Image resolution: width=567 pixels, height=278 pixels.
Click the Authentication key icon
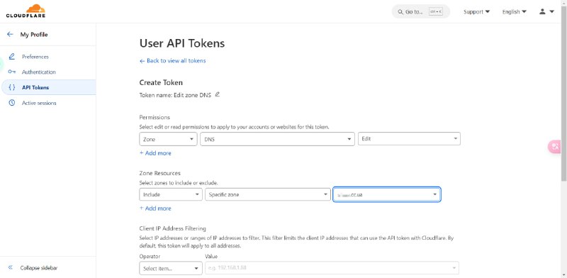tap(11, 72)
